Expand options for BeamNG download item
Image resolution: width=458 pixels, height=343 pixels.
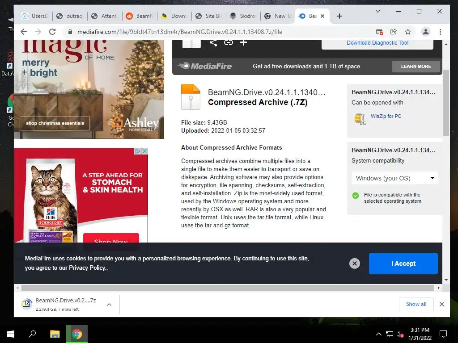(109, 305)
